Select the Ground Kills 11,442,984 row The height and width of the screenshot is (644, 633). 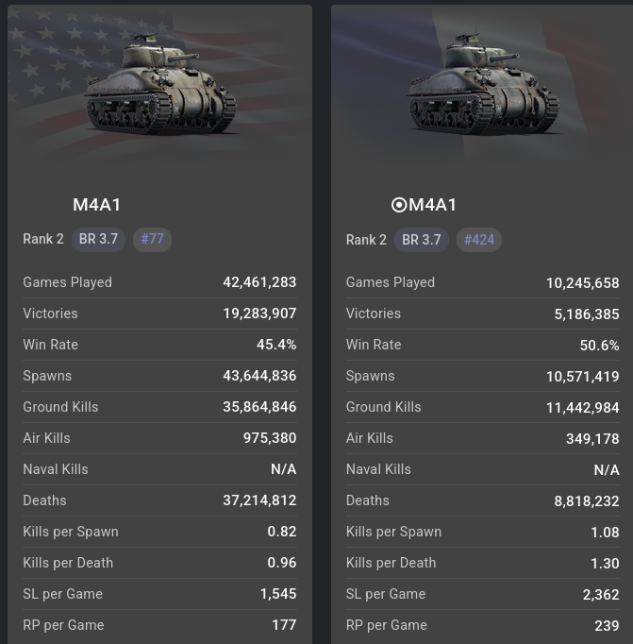tap(482, 407)
